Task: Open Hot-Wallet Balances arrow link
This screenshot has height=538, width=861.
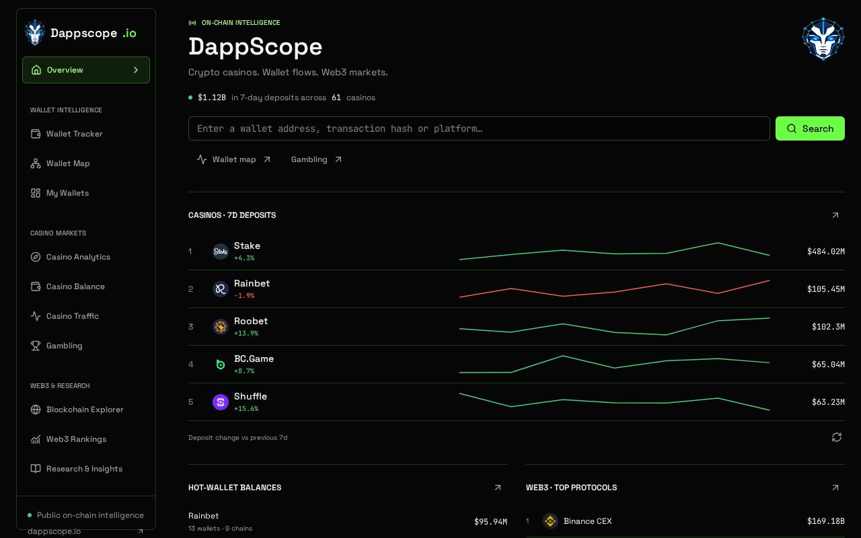Action: point(498,488)
